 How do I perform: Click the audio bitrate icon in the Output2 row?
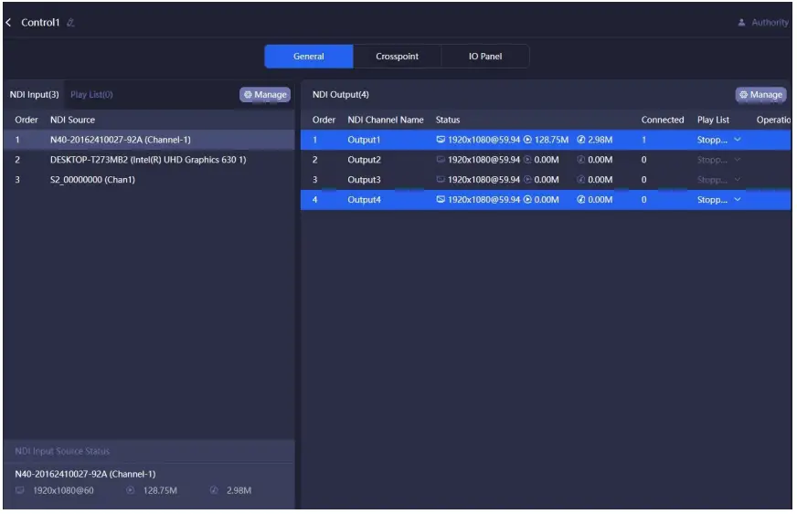(581, 160)
